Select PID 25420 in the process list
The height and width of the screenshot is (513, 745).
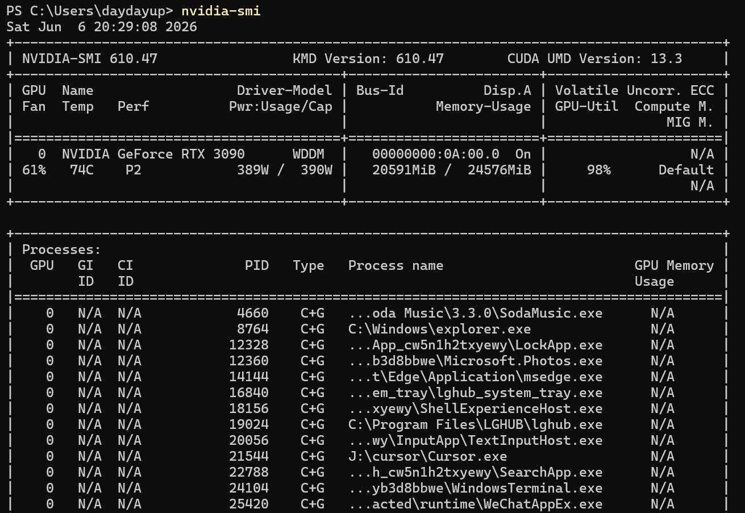point(249,504)
